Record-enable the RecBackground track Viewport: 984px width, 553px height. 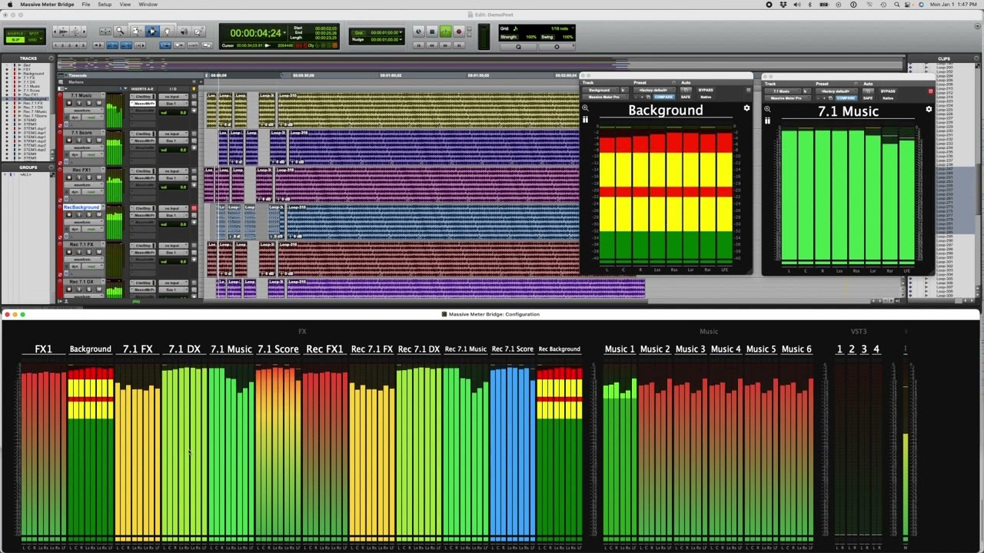pos(68,214)
